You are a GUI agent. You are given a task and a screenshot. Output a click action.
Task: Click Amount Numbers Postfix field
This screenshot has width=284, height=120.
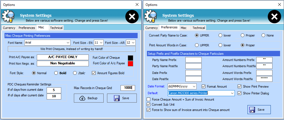click(264, 66)
